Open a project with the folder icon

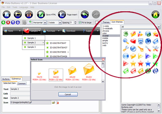click(x=18, y=14)
